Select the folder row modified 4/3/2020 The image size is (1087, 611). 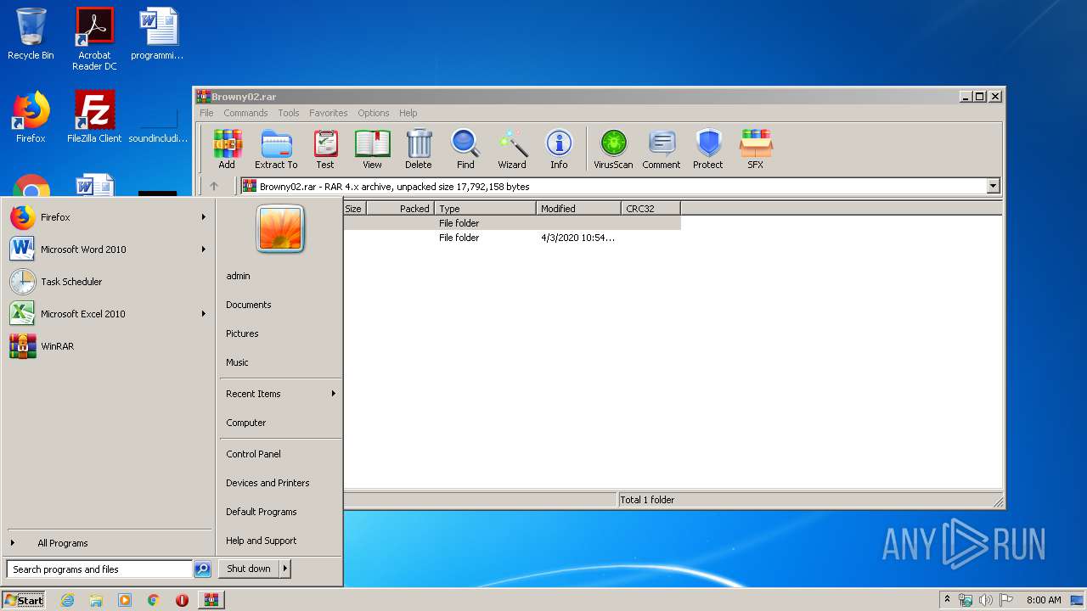pyautogui.click(x=512, y=238)
